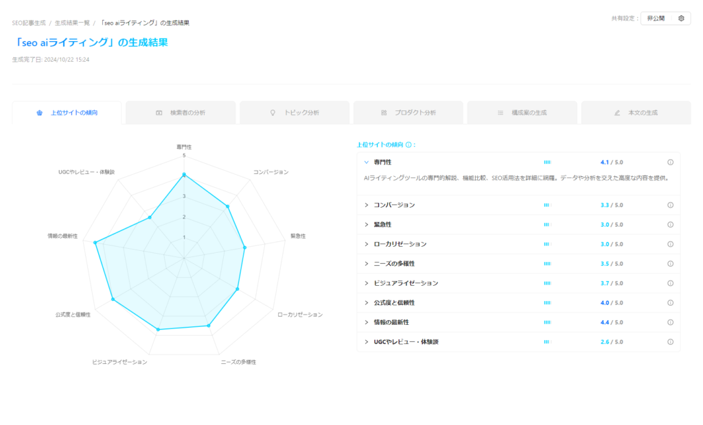
Task: Click the 緊急性 label on radar chart
Action: 298,236
